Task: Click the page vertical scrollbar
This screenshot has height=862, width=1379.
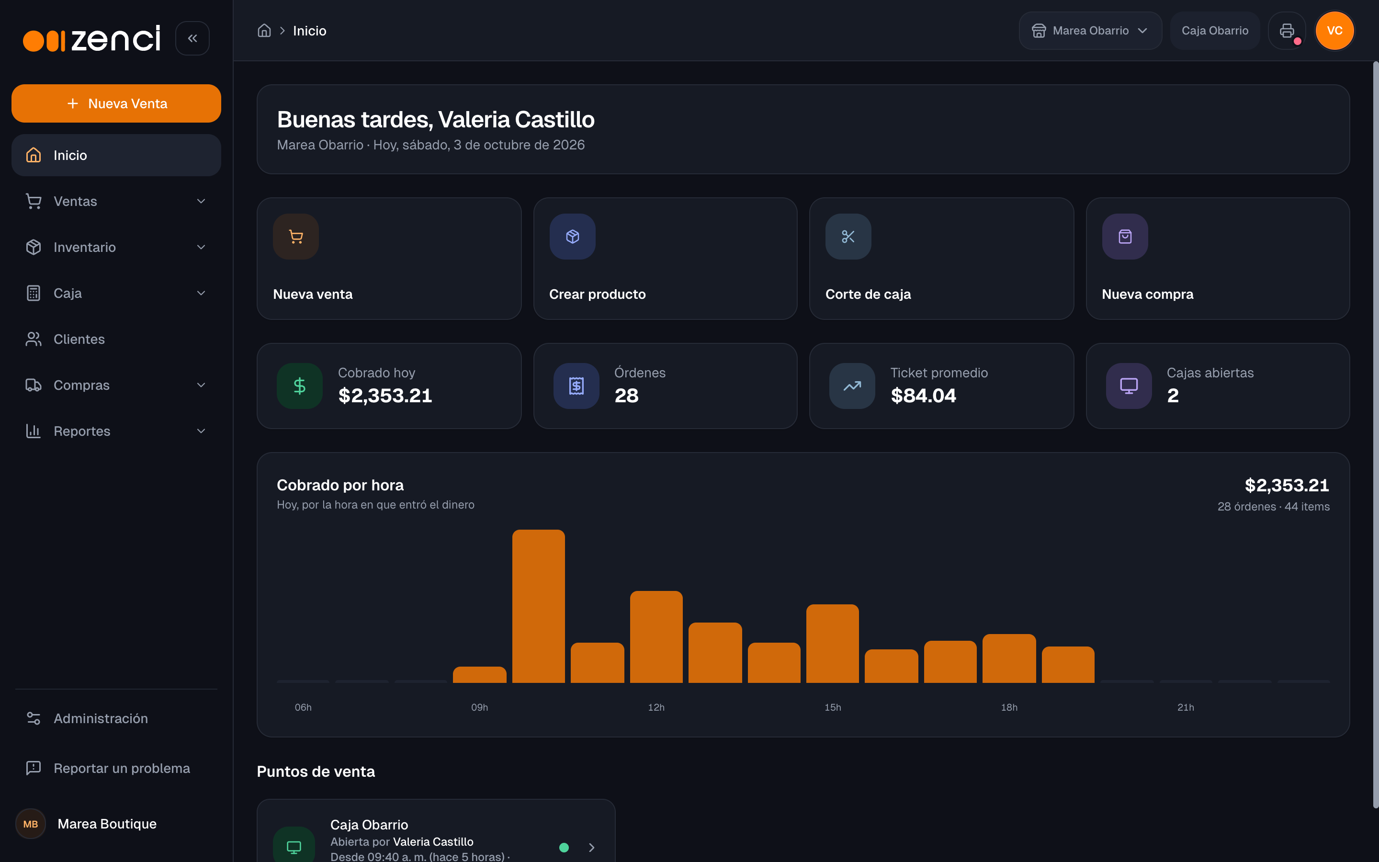Action: (1375, 434)
